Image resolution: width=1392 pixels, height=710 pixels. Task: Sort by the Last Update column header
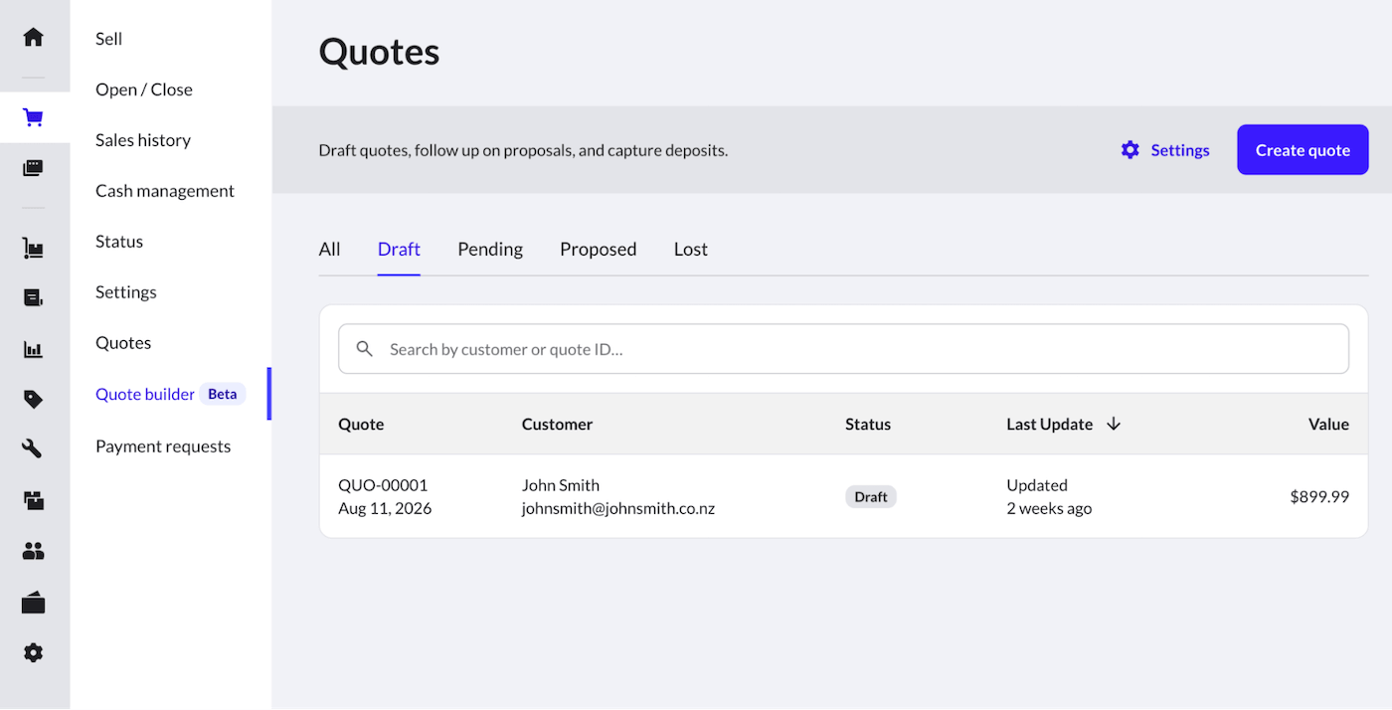point(1049,424)
